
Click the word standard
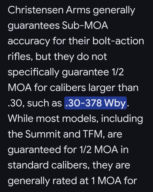28,165
